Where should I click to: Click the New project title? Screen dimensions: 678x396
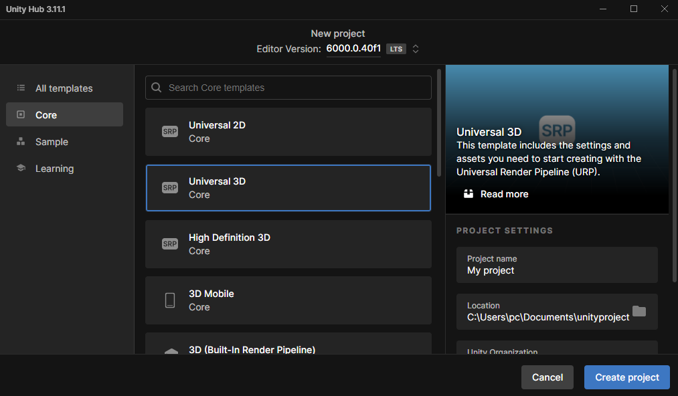tap(338, 33)
